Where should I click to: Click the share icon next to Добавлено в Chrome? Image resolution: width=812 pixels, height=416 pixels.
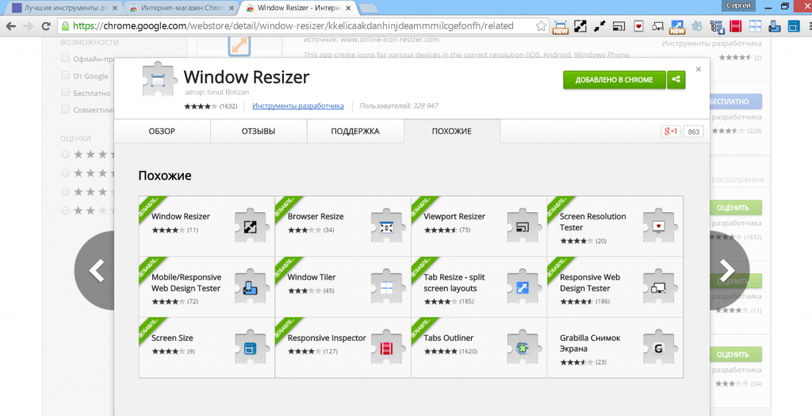(x=676, y=80)
